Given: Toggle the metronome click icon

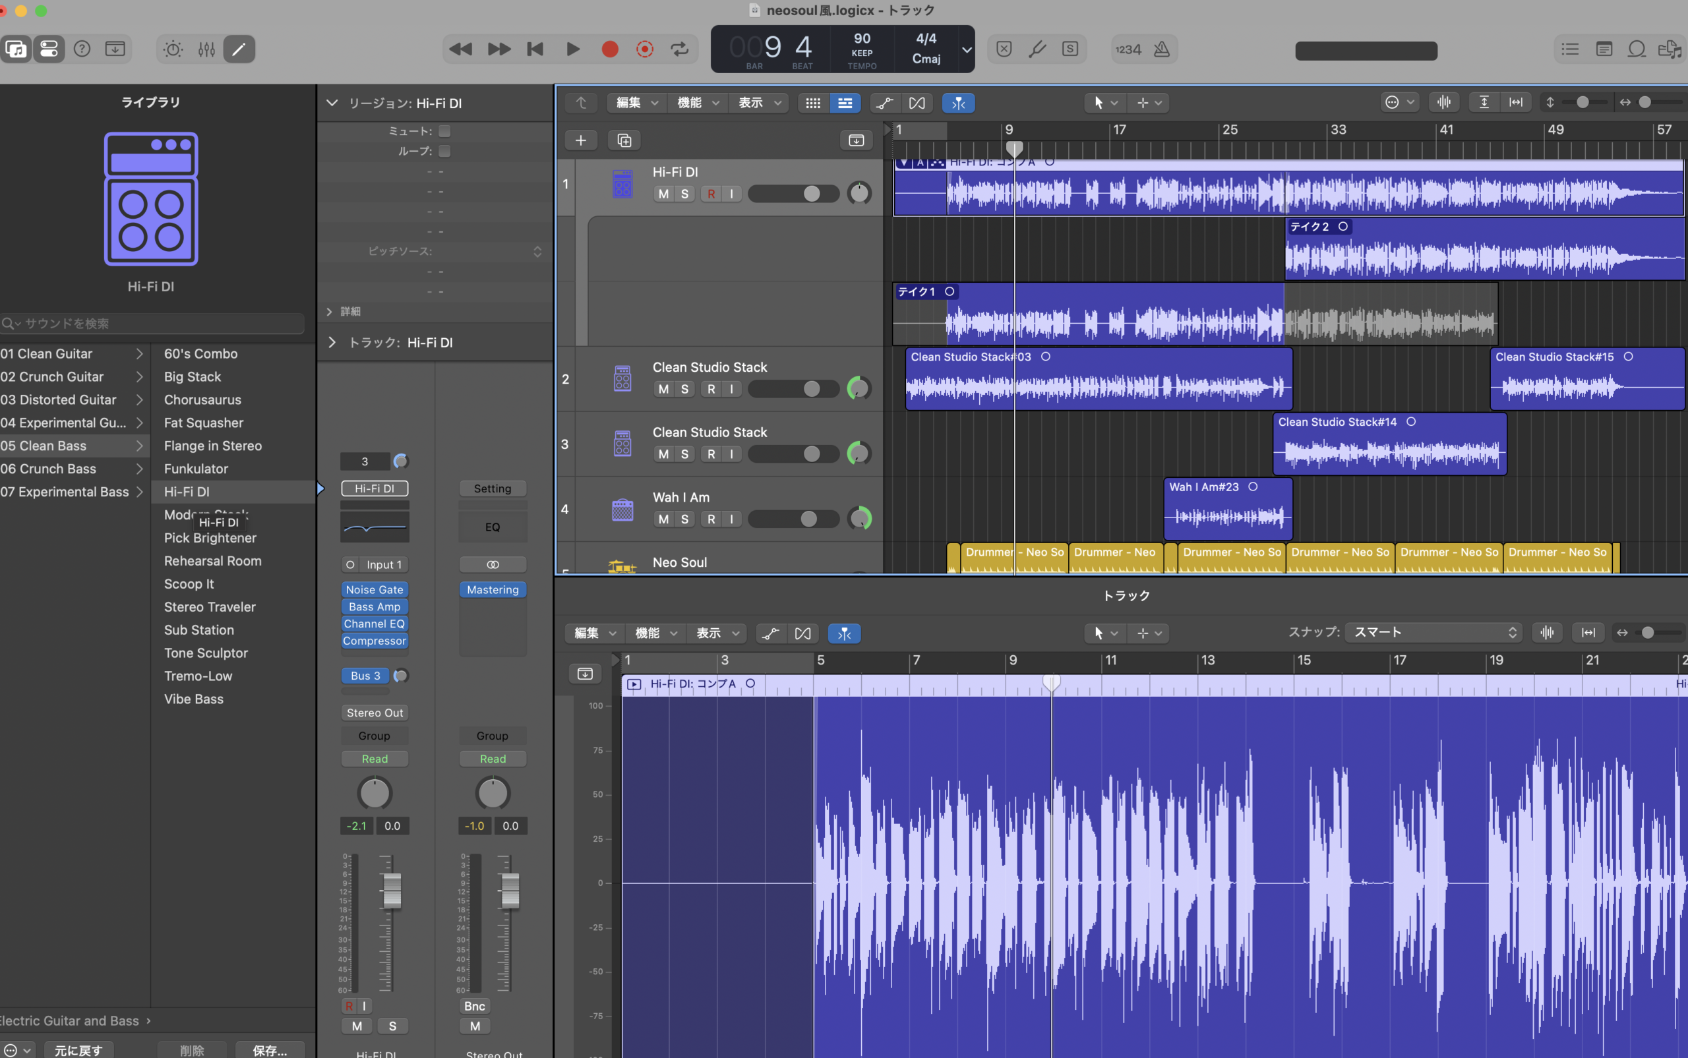Looking at the screenshot, I should (x=1162, y=49).
